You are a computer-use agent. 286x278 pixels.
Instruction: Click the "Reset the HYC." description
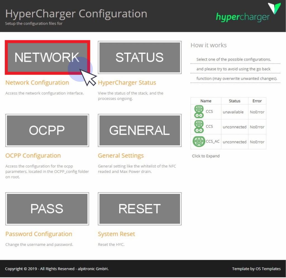[x=111, y=245]
